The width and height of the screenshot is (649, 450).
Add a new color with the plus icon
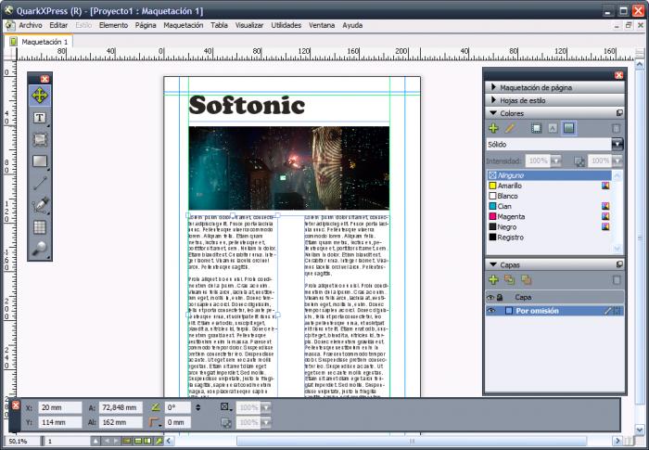(493, 128)
